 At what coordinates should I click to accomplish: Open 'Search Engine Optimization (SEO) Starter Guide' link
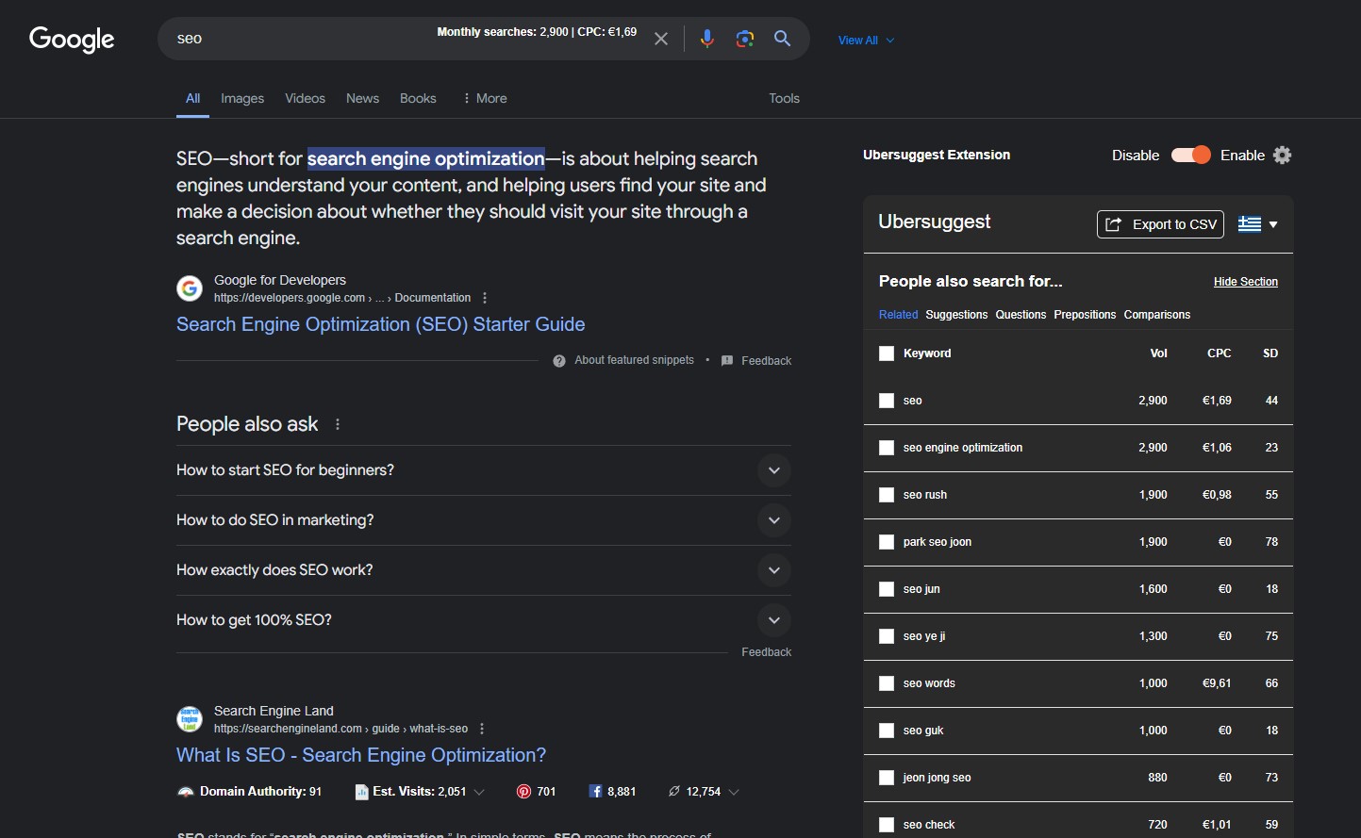tap(380, 324)
